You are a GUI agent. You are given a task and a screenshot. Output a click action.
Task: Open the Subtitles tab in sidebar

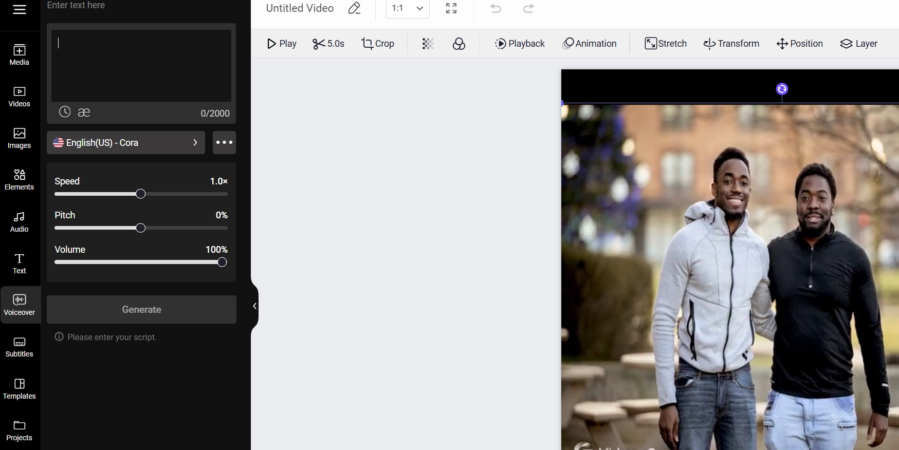click(20, 347)
